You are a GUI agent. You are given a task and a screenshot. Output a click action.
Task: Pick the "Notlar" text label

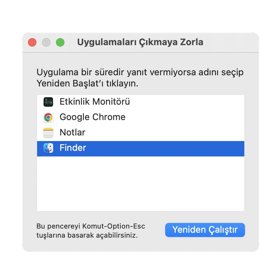pyautogui.click(x=72, y=133)
